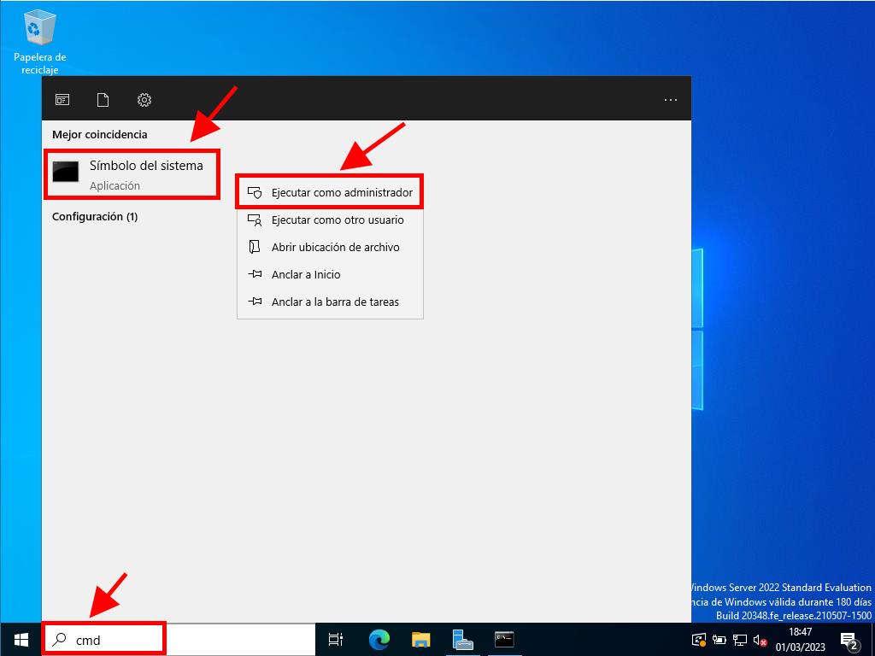Open Símbolo del sistema best match result

pyautogui.click(x=132, y=174)
